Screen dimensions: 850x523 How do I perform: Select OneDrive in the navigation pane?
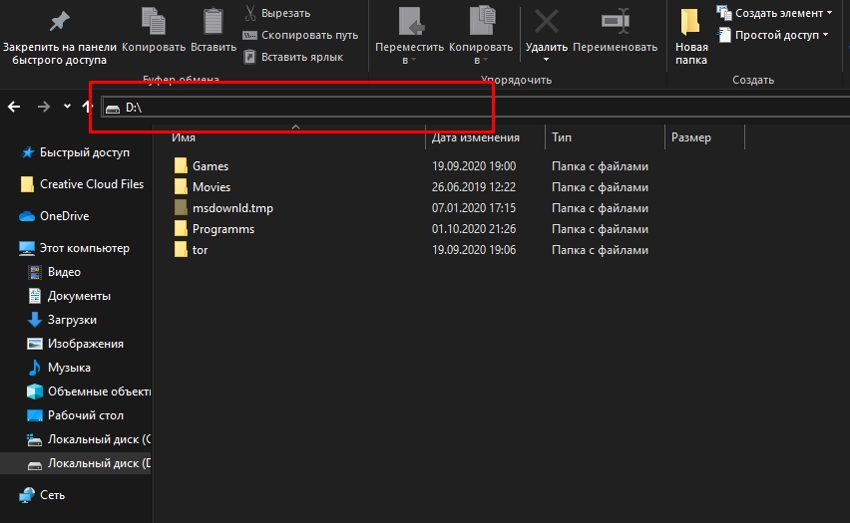(x=64, y=216)
